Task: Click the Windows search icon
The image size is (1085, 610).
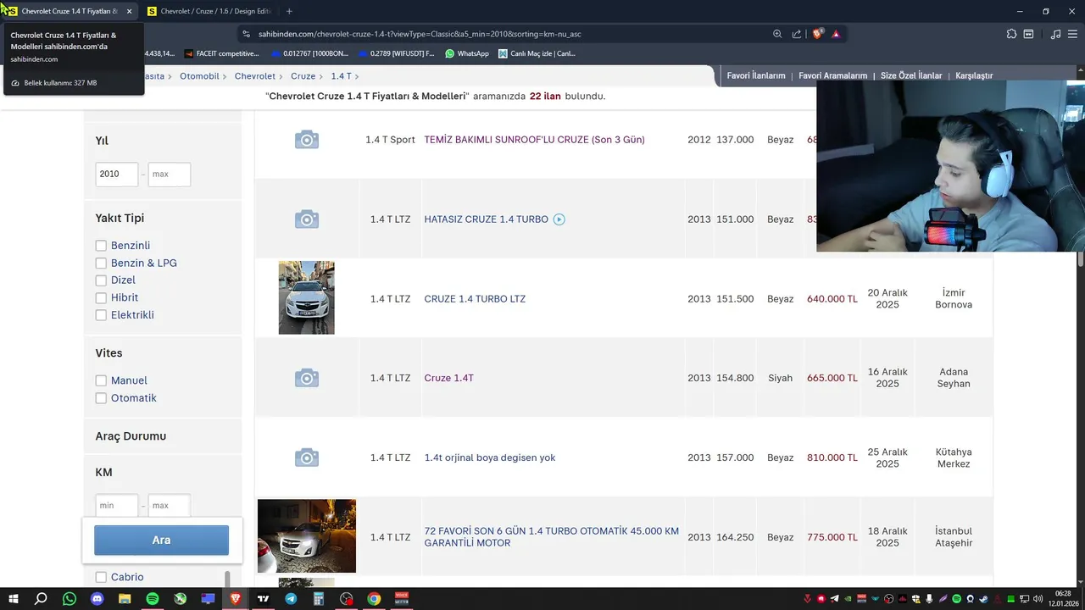Action: [x=41, y=599]
